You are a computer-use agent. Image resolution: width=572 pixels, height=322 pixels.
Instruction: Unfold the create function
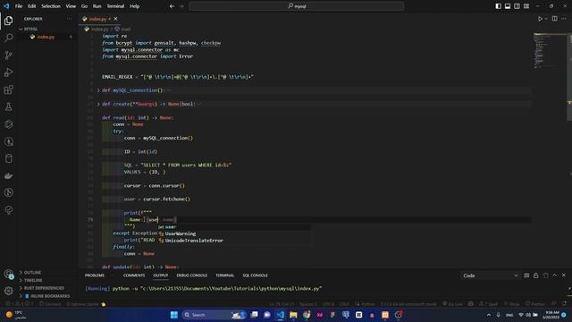click(98, 104)
